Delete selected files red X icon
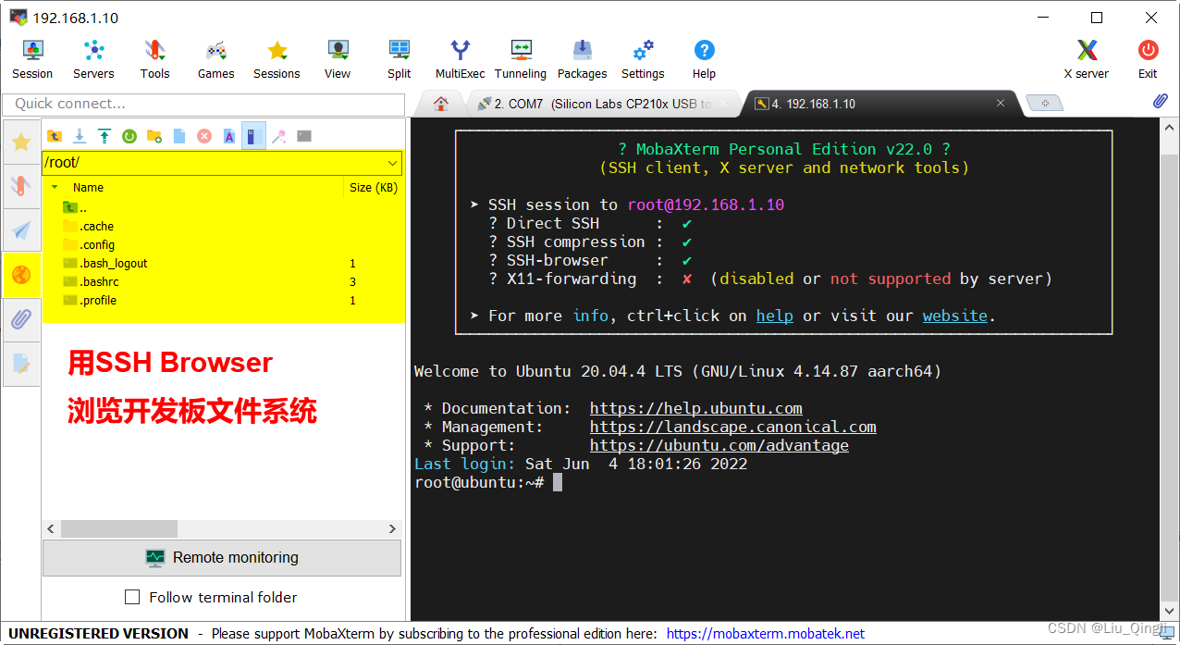This screenshot has height=645, width=1180. click(x=204, y=136)
